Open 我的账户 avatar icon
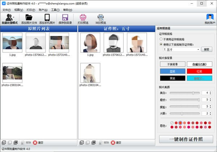217x152 pixels. click(x=210, y=17)
